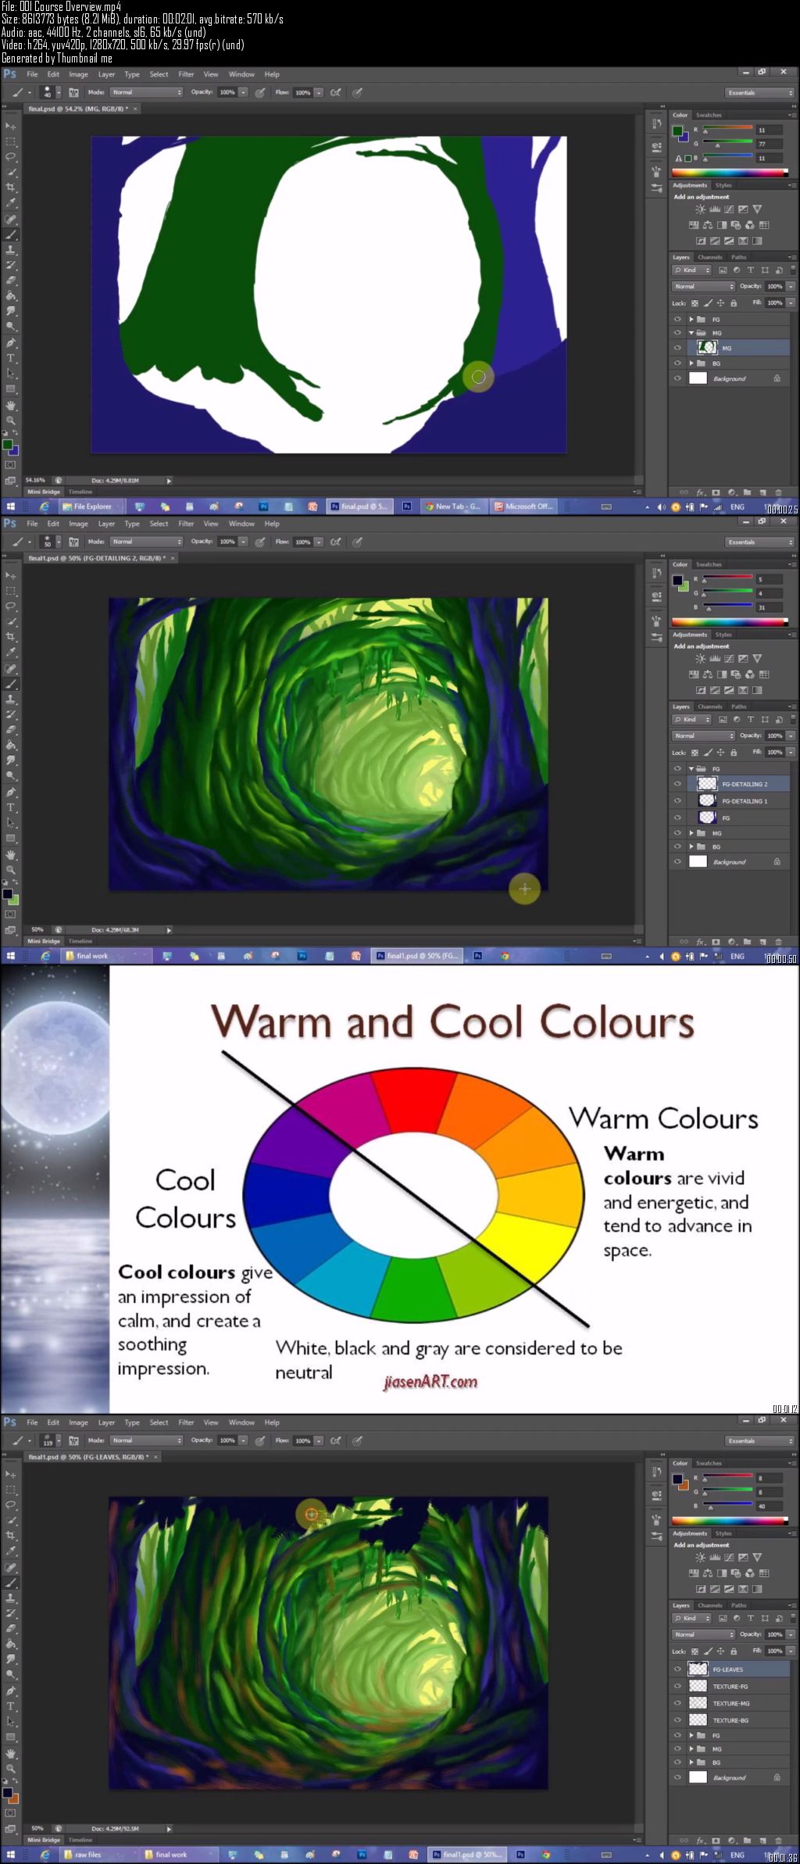This screenshot has height=1864, width=800.
Task: Add Hue/Saturation adjustment in FG-LEAVES frame
Action: [x=694, y=1573]
